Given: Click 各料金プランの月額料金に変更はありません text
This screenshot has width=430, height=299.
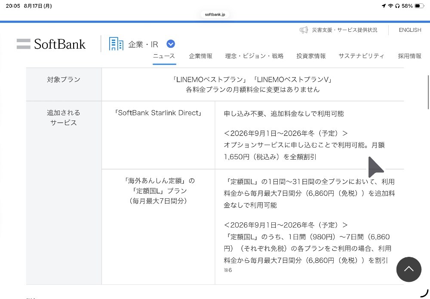Looking at the screenshot, I should [252, 89].
